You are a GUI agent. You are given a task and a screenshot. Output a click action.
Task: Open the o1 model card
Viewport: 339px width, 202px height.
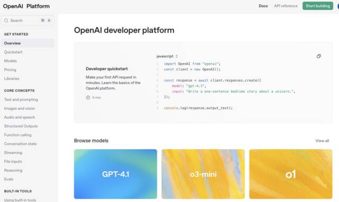tap(291, 174)
